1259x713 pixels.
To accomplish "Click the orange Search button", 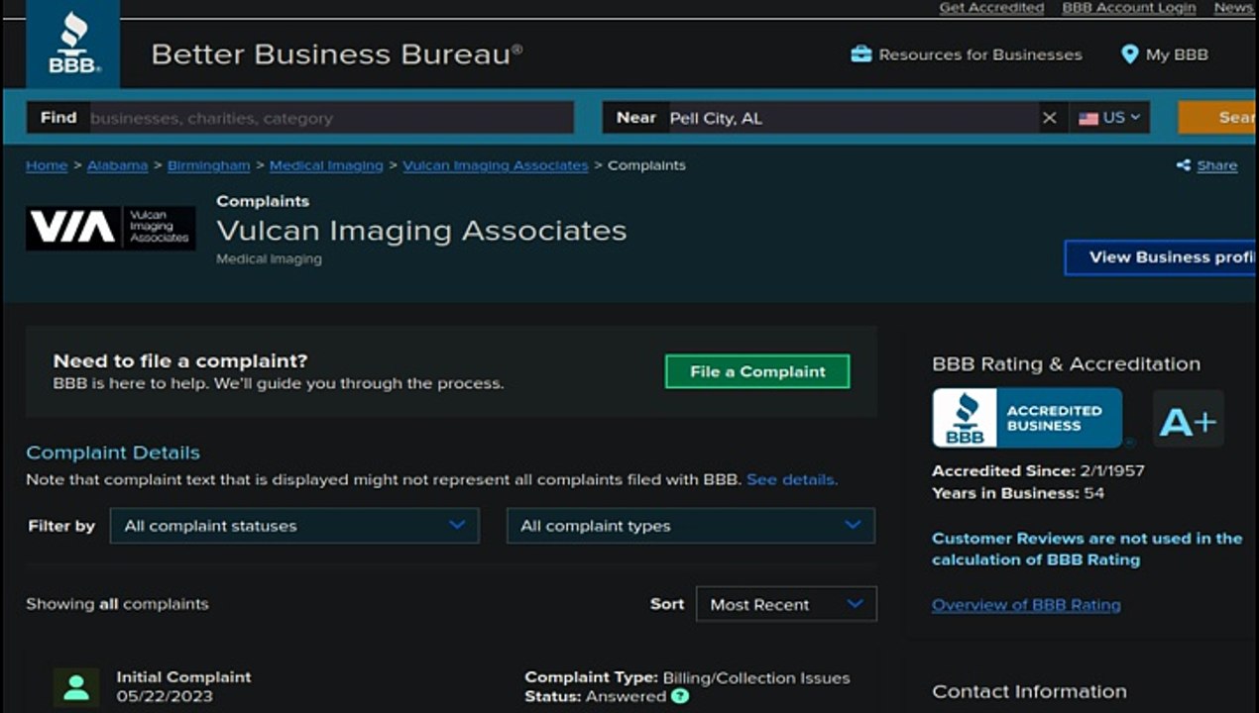I will point(1218,118).
